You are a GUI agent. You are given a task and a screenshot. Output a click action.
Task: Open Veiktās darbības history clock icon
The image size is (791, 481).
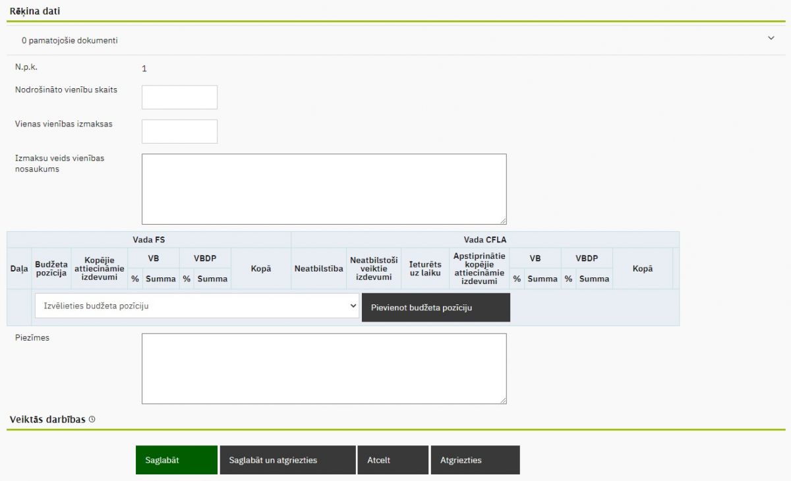[x=92, y=419]
